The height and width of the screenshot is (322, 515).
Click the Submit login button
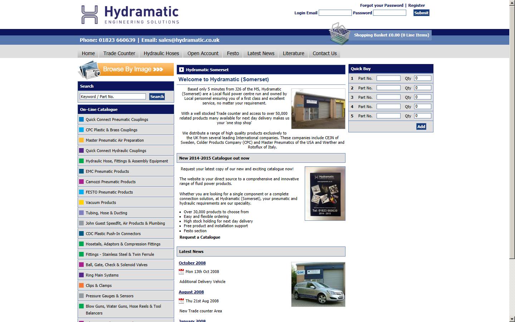(x=421, y=13)
